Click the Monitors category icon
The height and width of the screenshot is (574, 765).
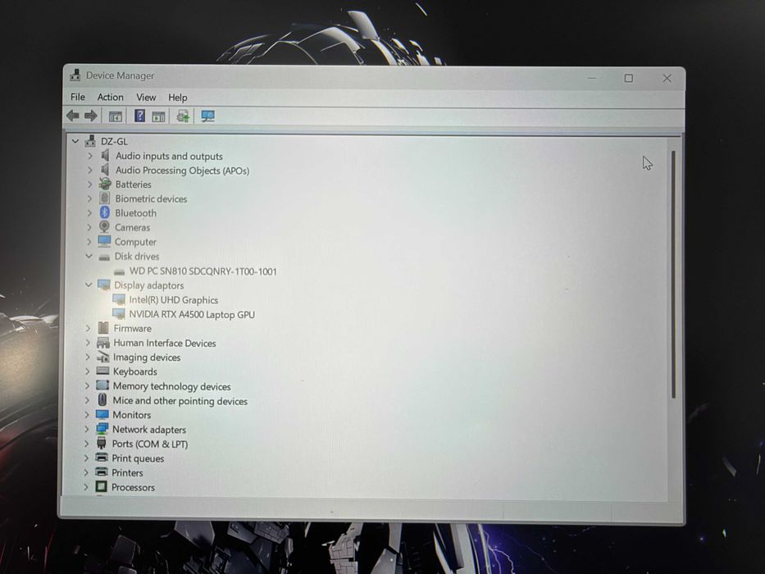click(x=102, y=414)
